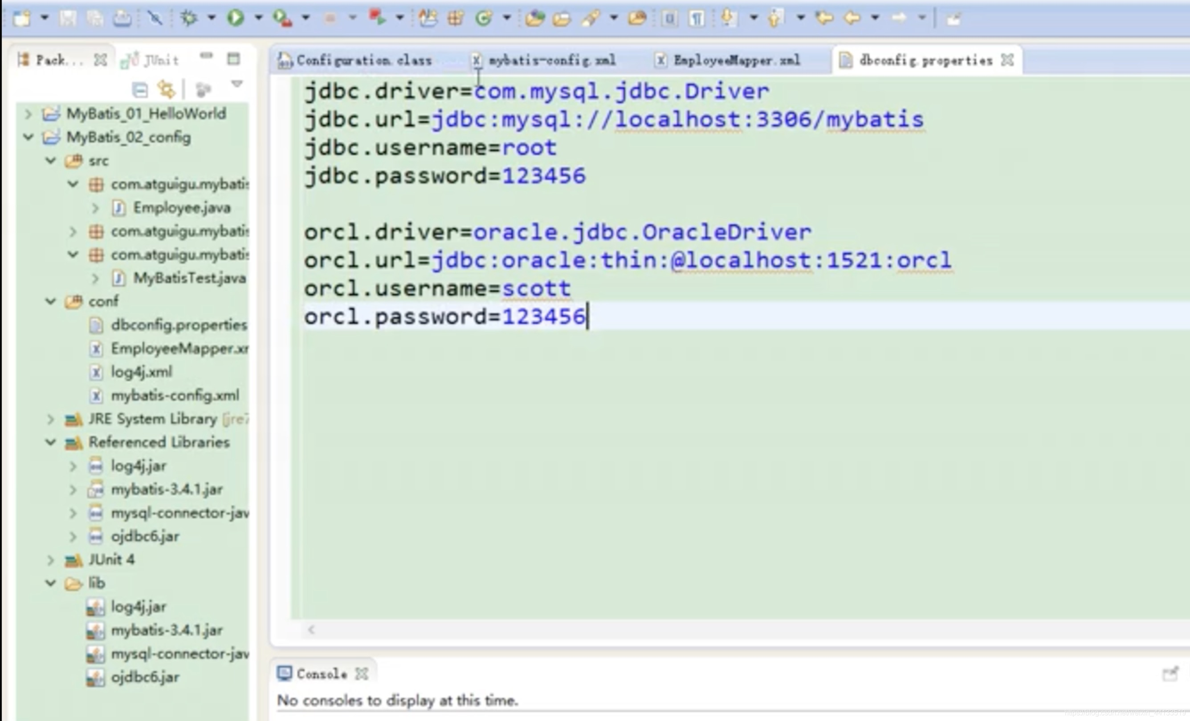Viewport: 1190px width, 721px height.
Task: Expand the JRE System Library node
Action: (50, 419)
